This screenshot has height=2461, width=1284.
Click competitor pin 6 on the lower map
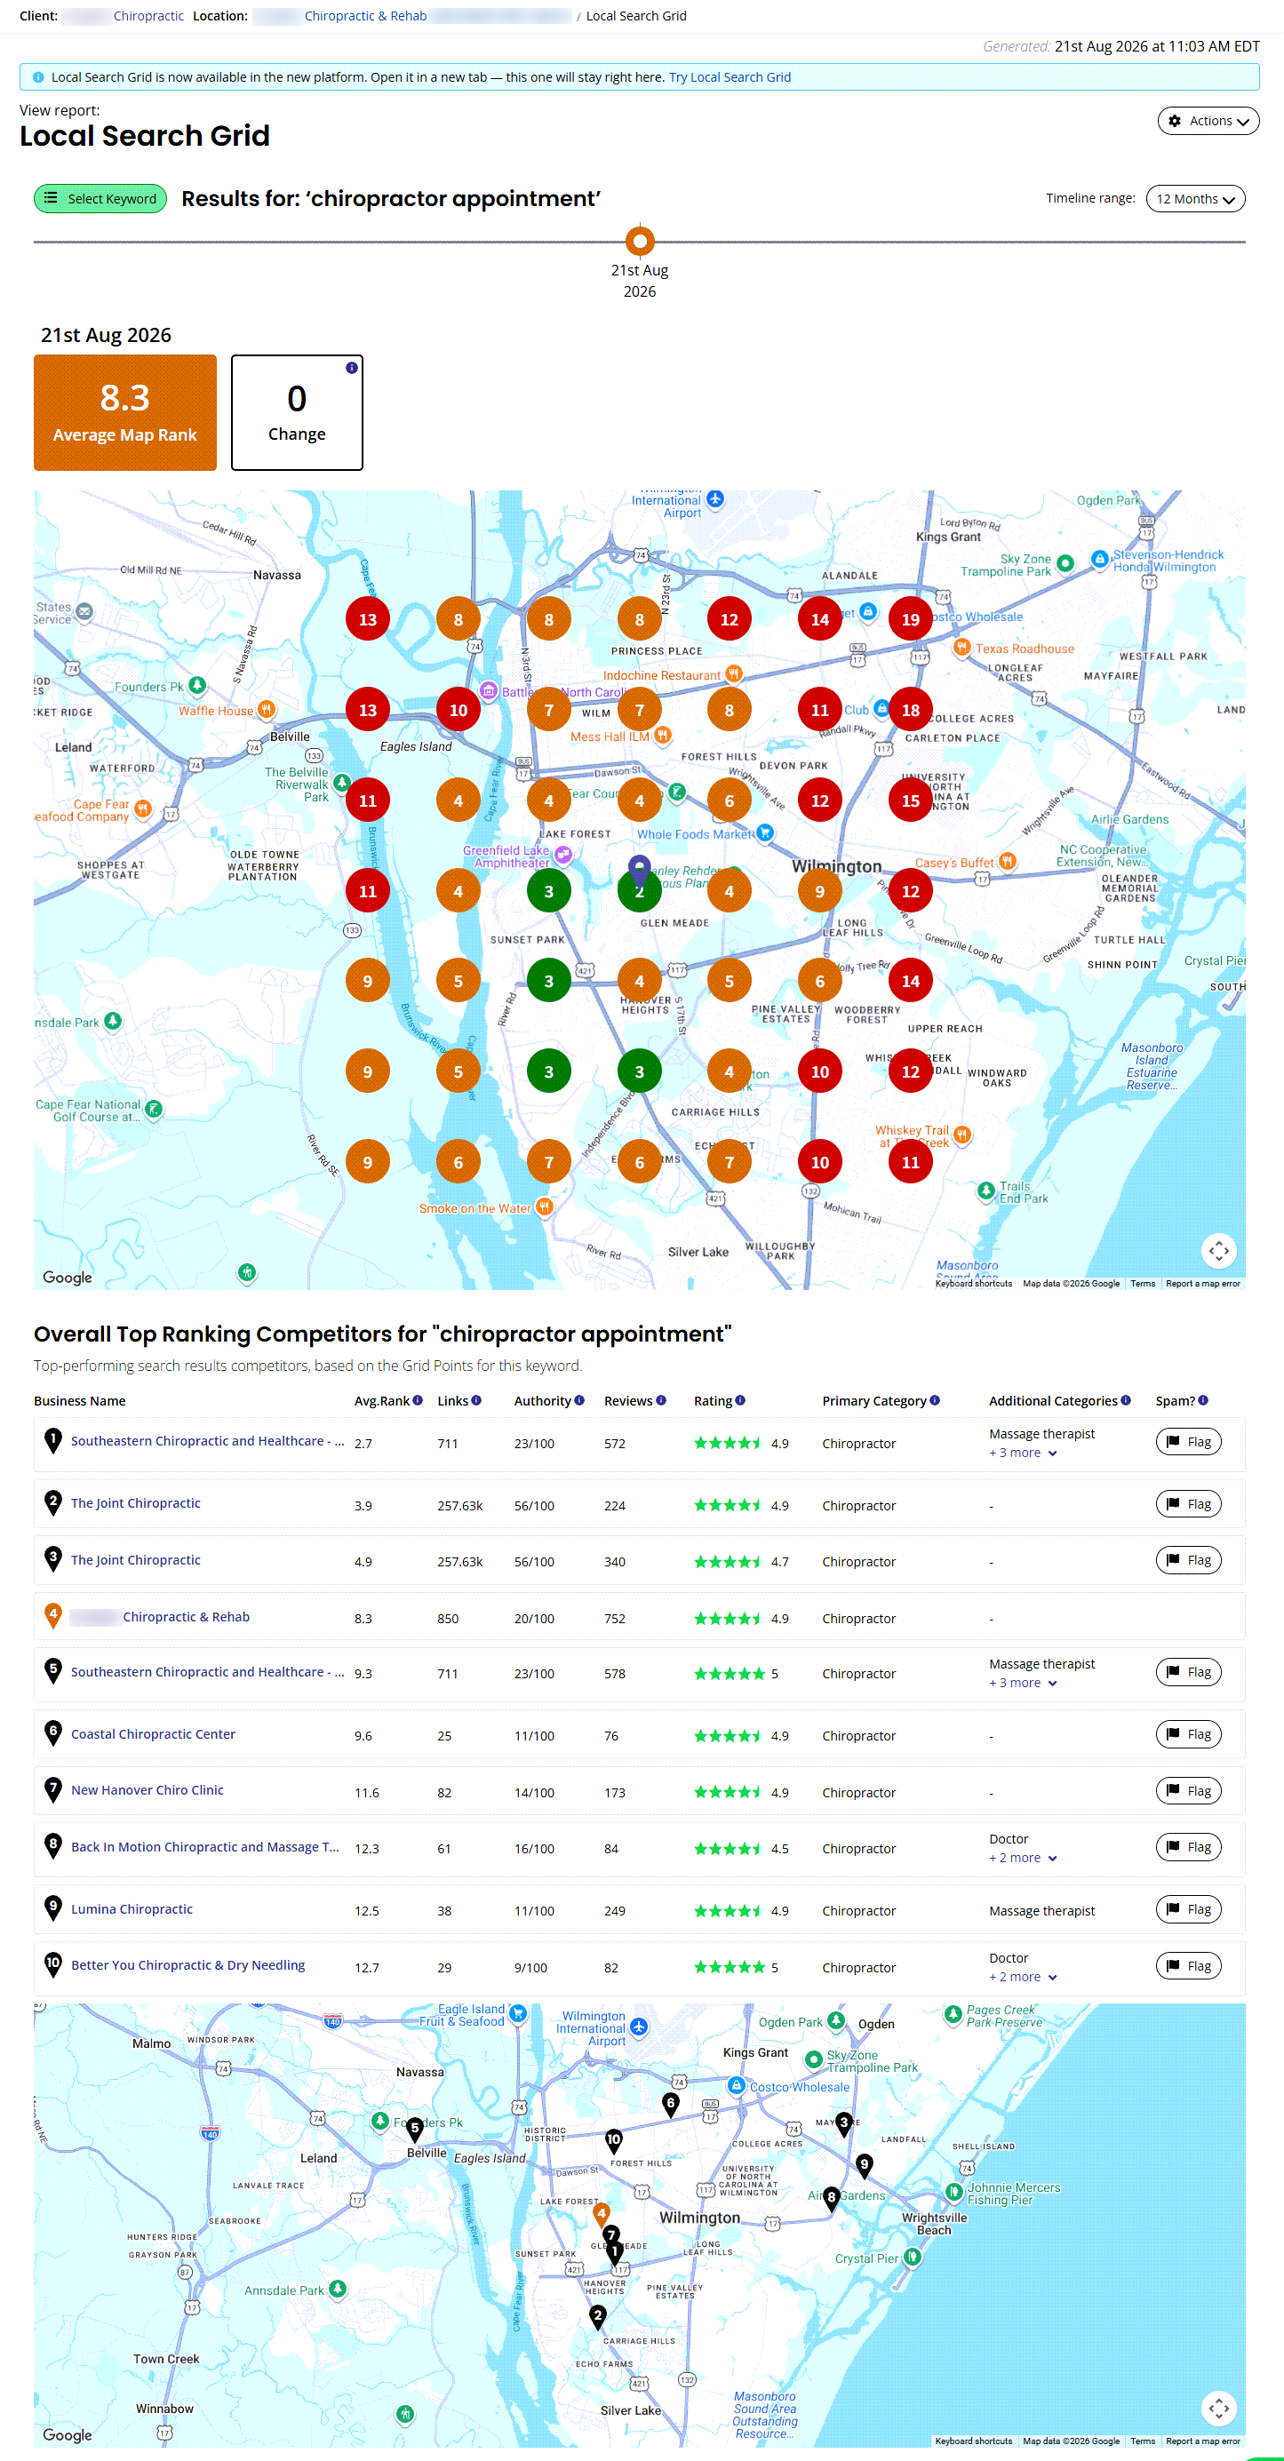671,2104
